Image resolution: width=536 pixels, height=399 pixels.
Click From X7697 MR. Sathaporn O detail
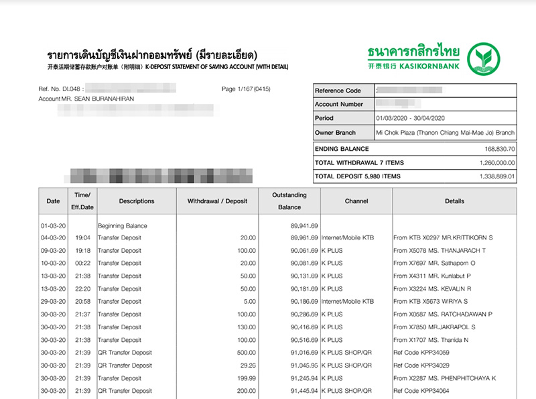pos(434,263)
